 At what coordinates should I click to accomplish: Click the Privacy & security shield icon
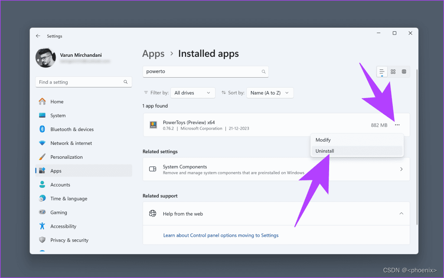[x=42, y=240]
